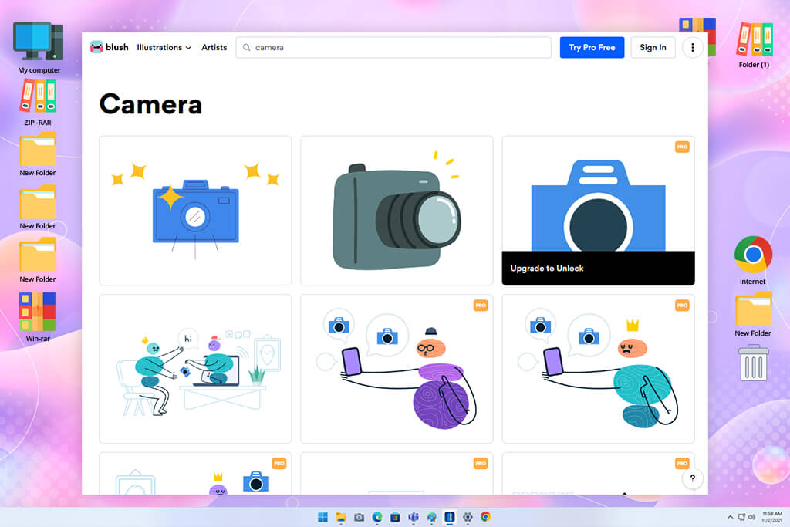This screenshot has height=527, width=790.
Task: Click the Try Pro Free button
Action: point(592,47)
